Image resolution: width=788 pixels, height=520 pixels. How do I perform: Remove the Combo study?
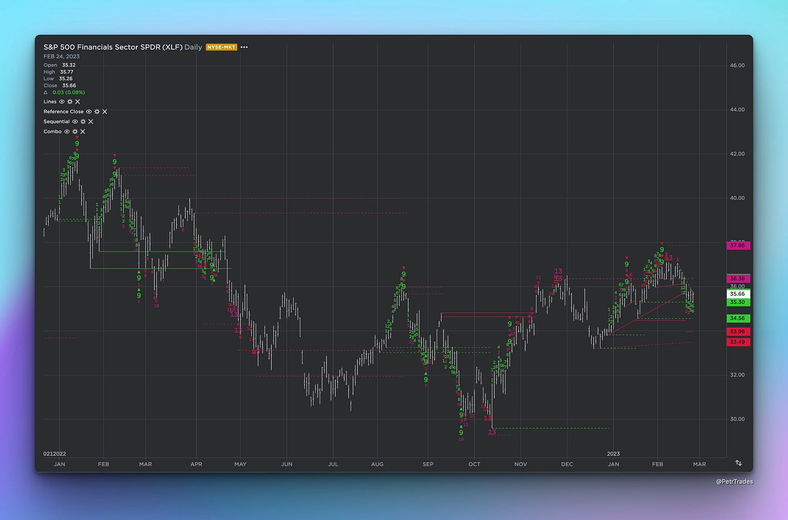tap(83, 131)
